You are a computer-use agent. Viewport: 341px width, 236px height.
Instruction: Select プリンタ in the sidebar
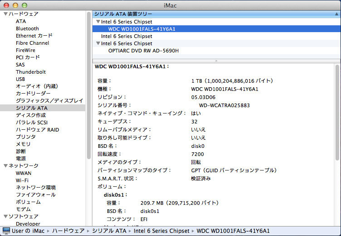click(26, 137)
